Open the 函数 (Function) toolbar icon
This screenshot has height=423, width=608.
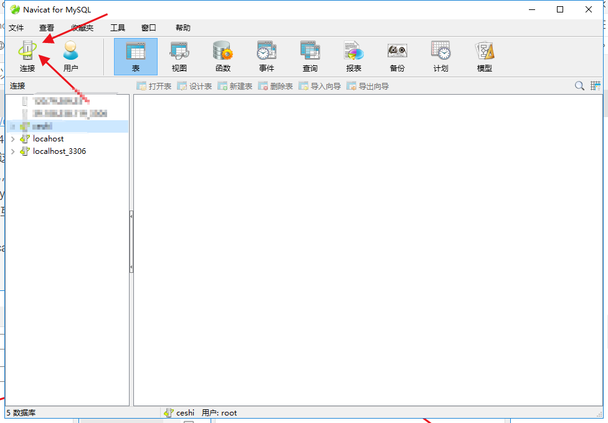pos(223,56)
